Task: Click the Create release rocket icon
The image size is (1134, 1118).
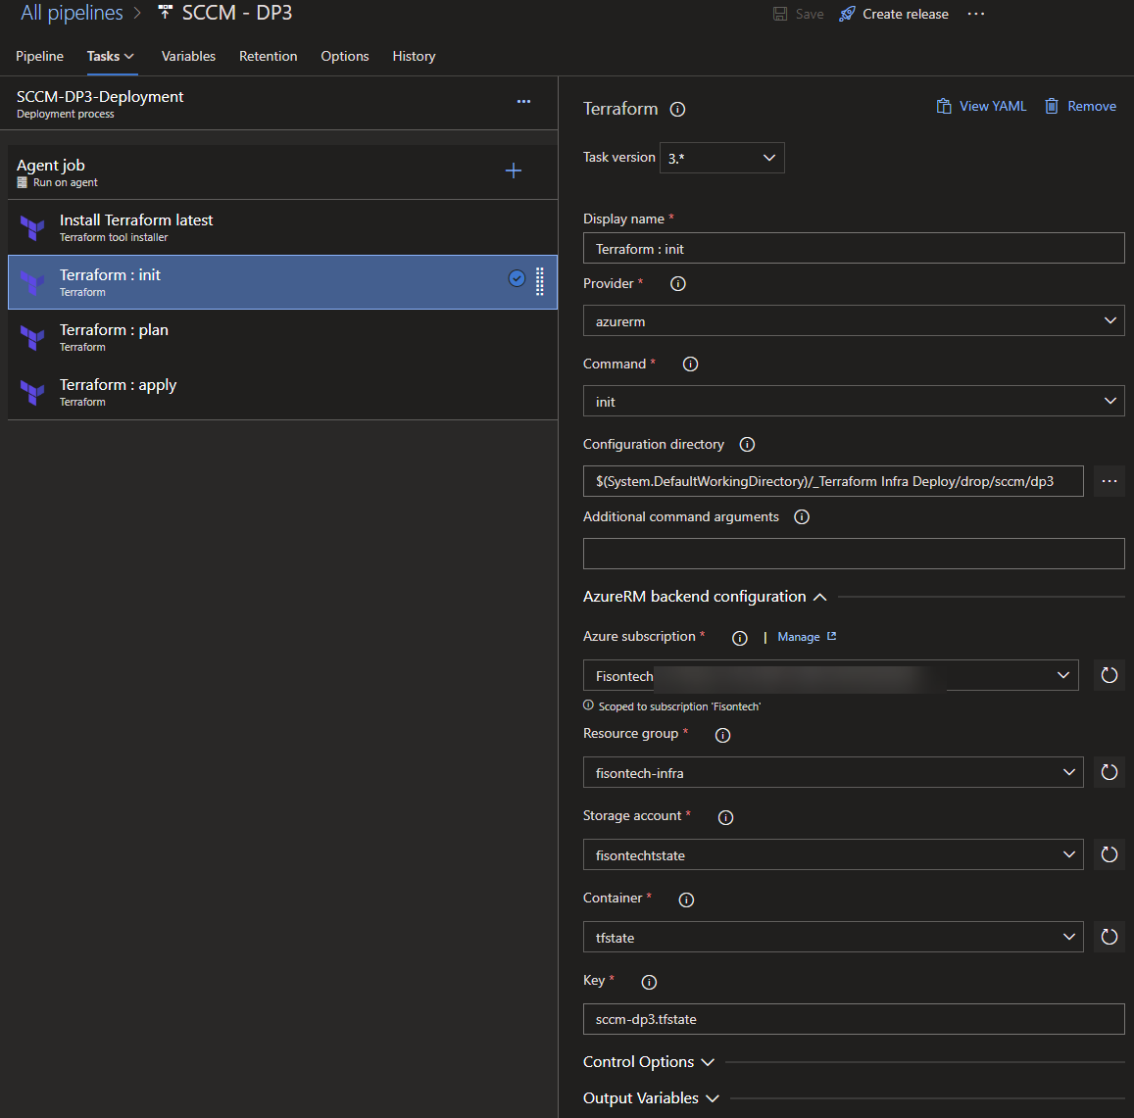Action: (x=847, y=14)
